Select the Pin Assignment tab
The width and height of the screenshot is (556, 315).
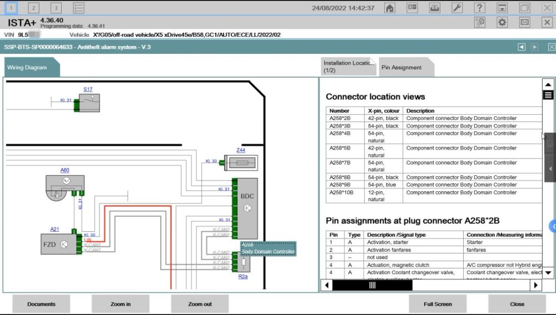click(x=406, y=67)
